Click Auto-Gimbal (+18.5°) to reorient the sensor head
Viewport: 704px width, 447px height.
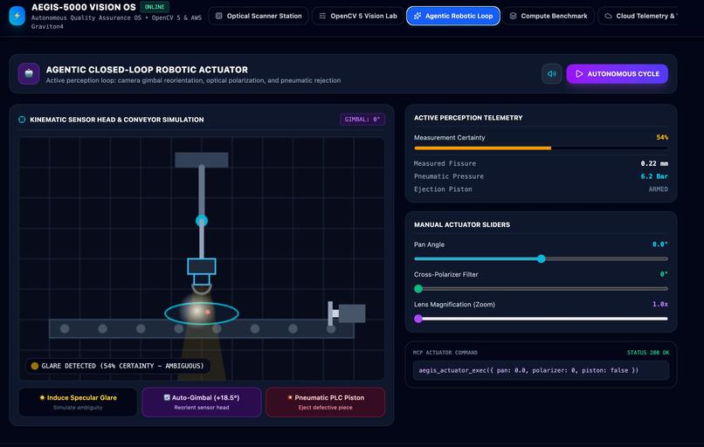coord(202,402)
